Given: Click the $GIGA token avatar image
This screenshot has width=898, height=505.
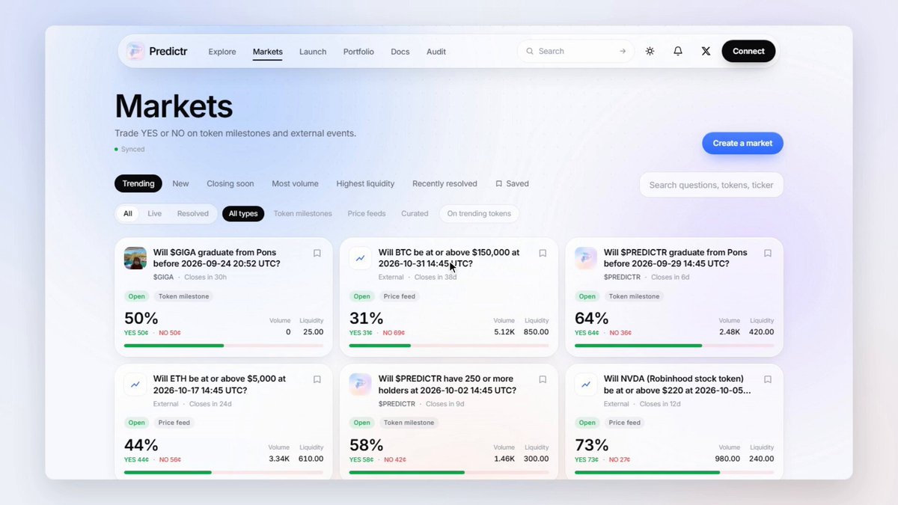Looking at the screenshot, I should (x=135, y=258).
